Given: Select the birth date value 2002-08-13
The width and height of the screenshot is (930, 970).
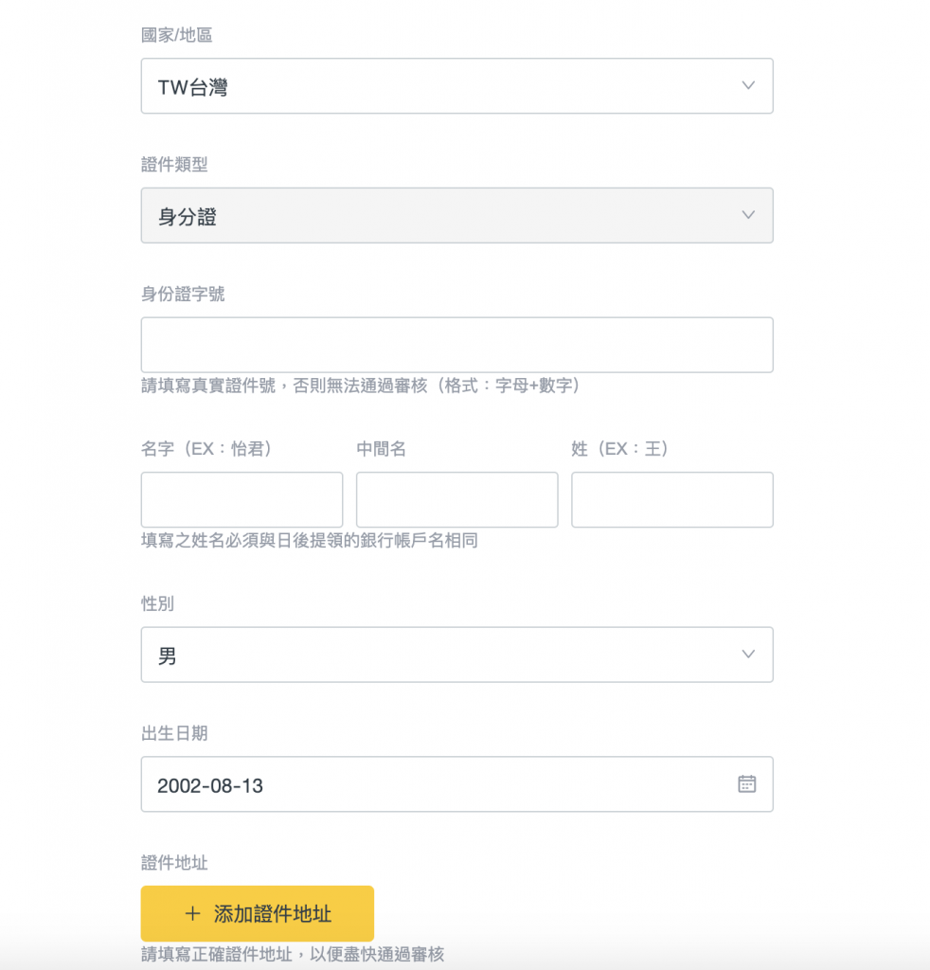Looking at the screenshot, I should 210,785.
